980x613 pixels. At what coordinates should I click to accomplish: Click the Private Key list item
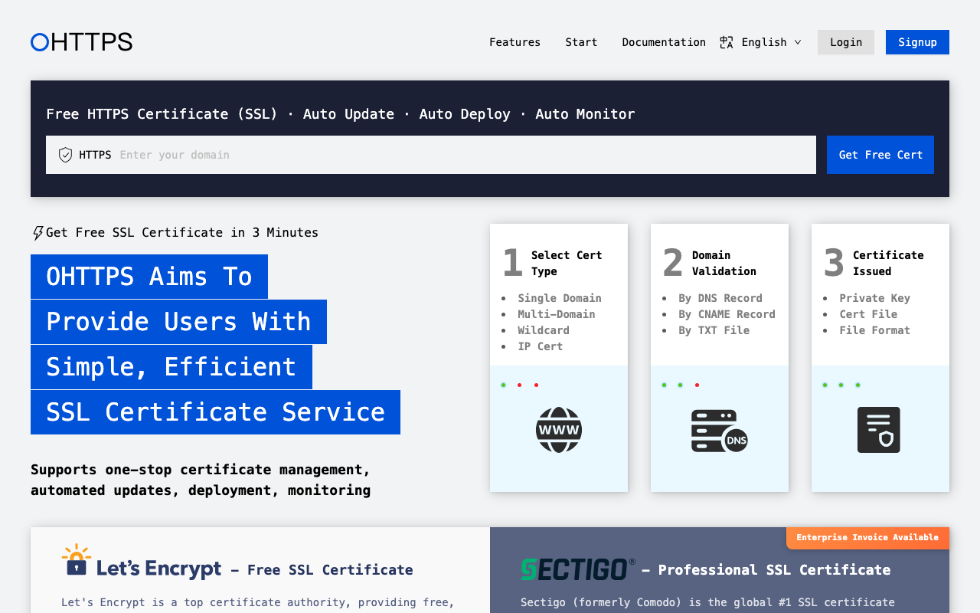(x=875, y=298)
